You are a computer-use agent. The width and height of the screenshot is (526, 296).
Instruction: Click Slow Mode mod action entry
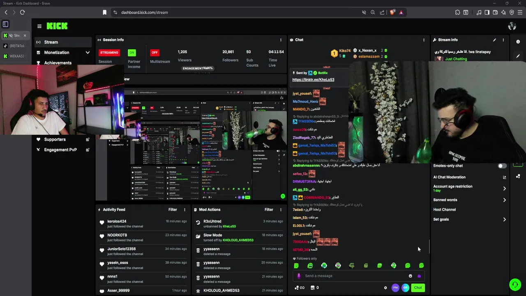[240, 238]
